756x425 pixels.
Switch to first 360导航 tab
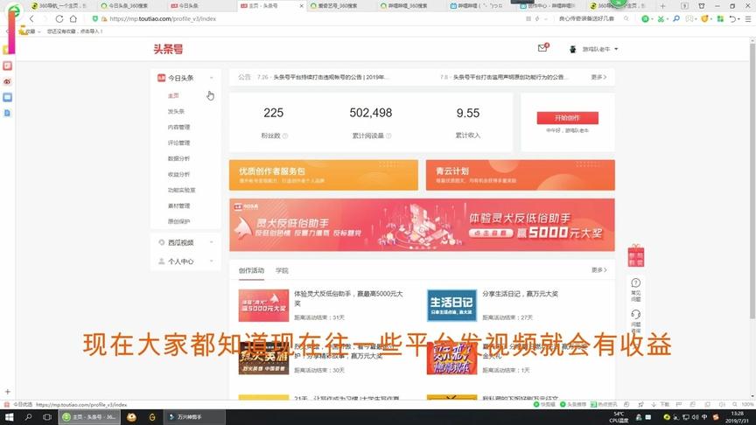tap(59, 6)
